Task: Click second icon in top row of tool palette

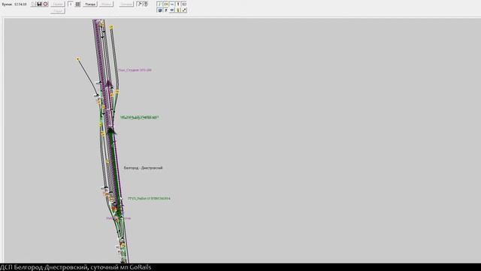Action: 165,4
